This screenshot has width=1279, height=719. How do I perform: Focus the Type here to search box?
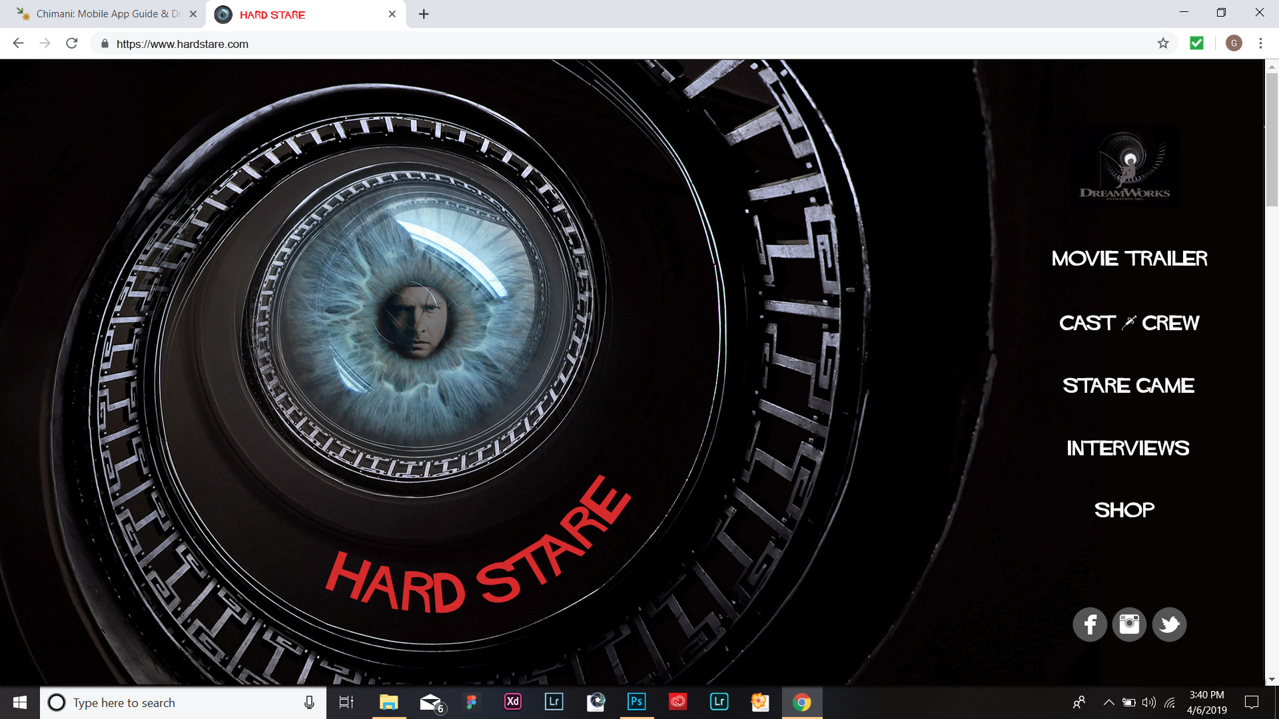(183, 702)
